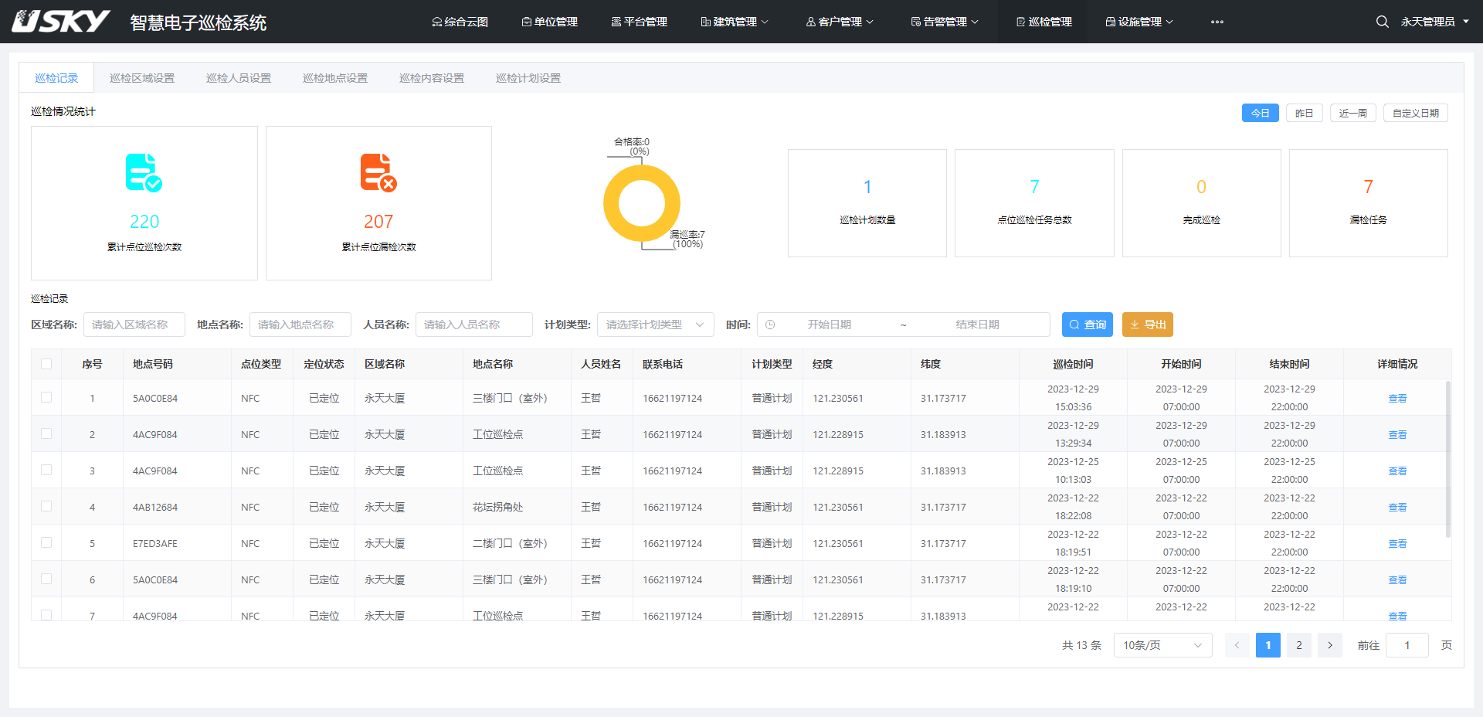Viewport: 1483px width, 717px height.
Task: Click the 区域名称 input field
Action: click(134, 325)
